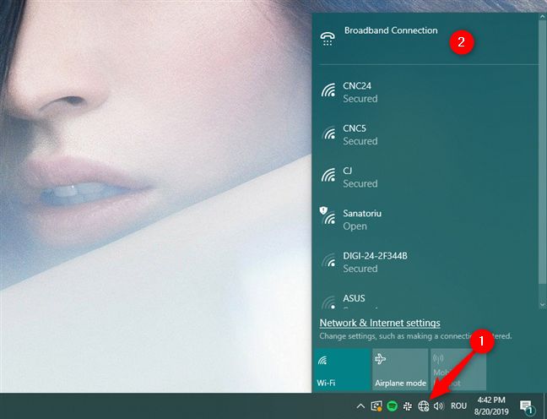Viewport: 547px width, 419px height.
Task: Toggle the Wi-Fi quick action tile
Action: [x=342, y=369]
